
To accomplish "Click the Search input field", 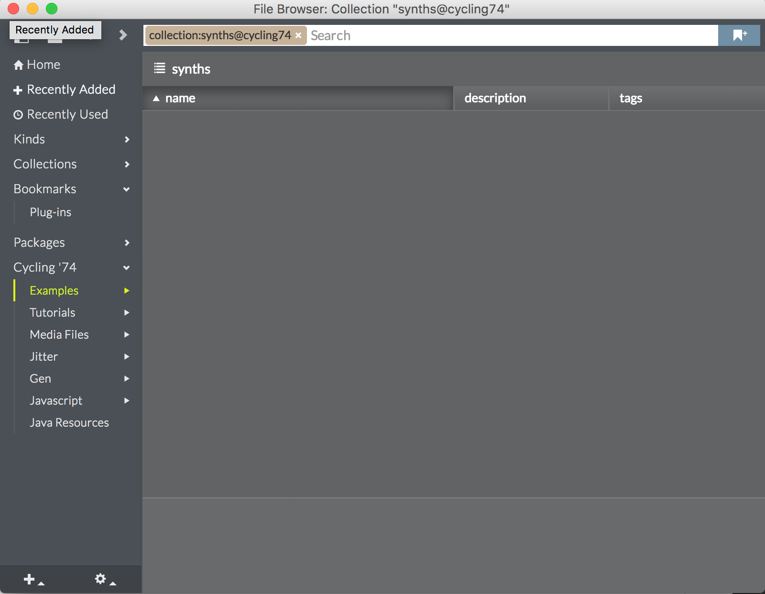I will tap(512, 35).
